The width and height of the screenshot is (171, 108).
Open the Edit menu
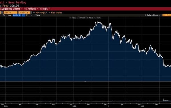click(45, 9)
